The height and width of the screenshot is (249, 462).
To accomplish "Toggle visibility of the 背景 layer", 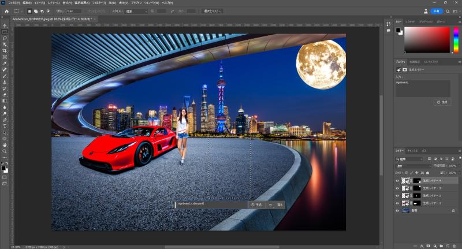I will pyautogui.click(x=397, y=211).
